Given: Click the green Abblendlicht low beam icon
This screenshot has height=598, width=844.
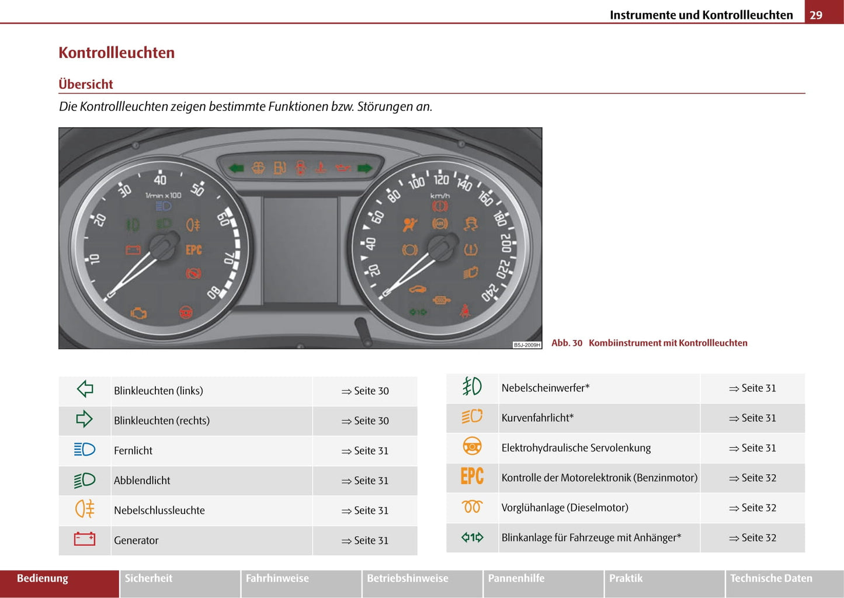Looking at the screenshot, I should tap(85, 480).
